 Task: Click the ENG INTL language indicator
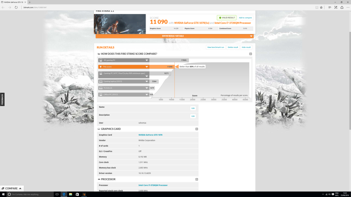(x=337, y=194)
